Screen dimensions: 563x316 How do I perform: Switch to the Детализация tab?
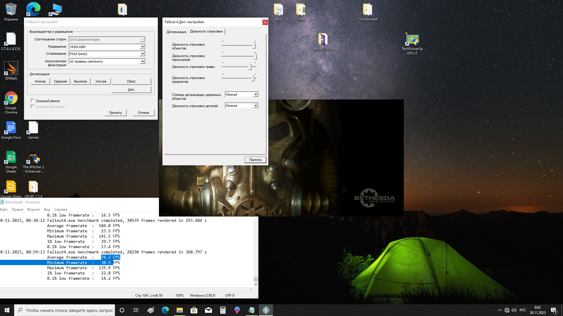click(x=176, y=32)
